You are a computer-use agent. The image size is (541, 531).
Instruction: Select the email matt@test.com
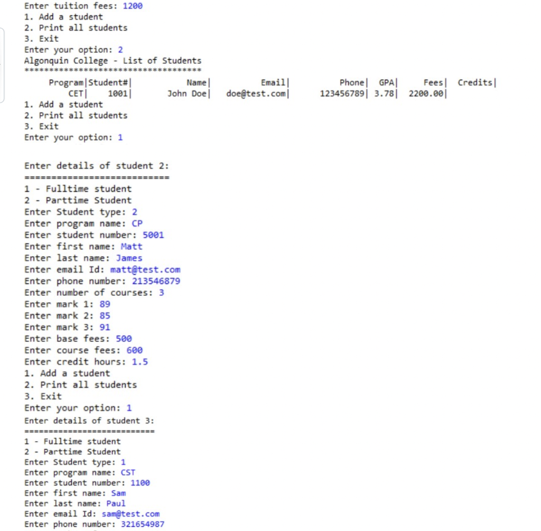point(145,269)
